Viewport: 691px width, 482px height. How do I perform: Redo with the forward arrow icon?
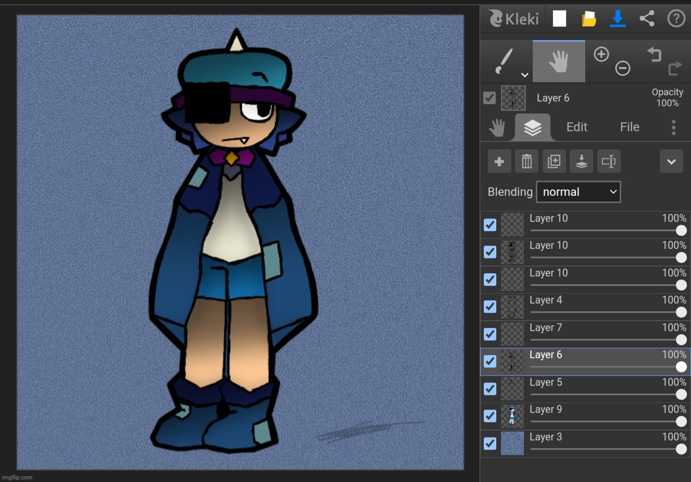[x=675, y=68]
